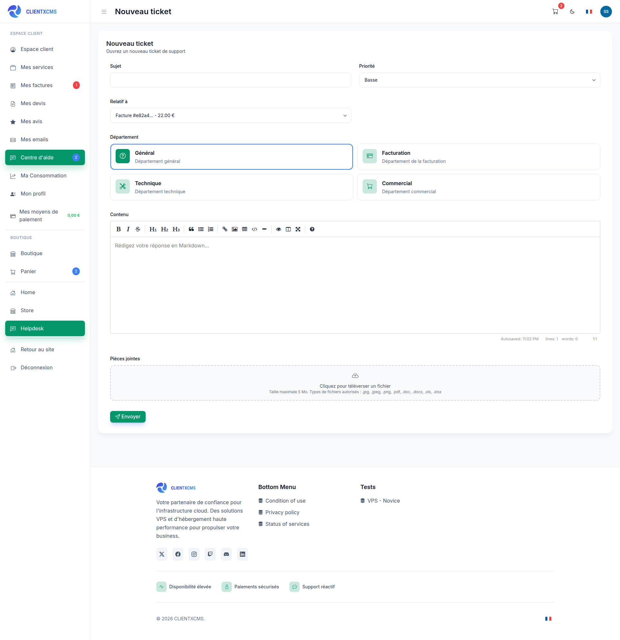Open the Status of services link
This screenshot has width=620, height=640.
[x=287, y=524]
